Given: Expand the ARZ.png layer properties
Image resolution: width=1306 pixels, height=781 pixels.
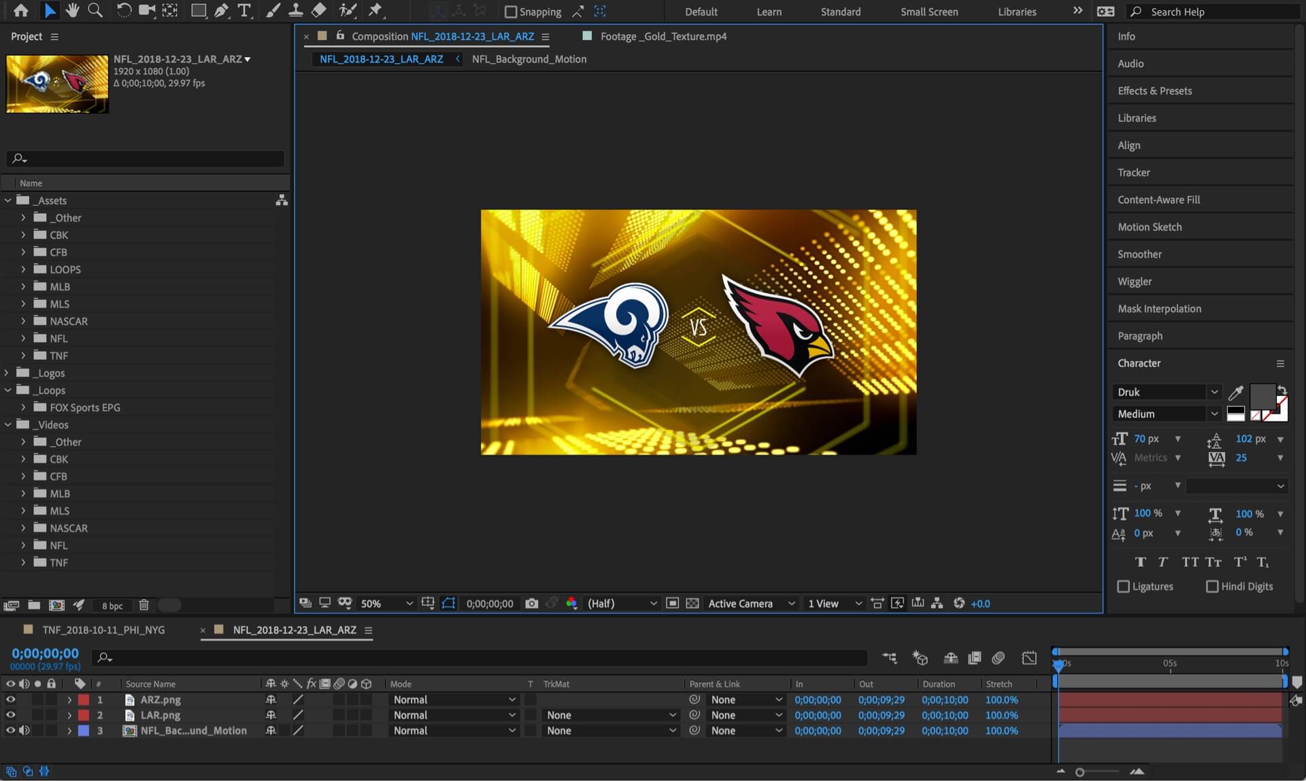Looking at the screenshot, I should 69,699.
